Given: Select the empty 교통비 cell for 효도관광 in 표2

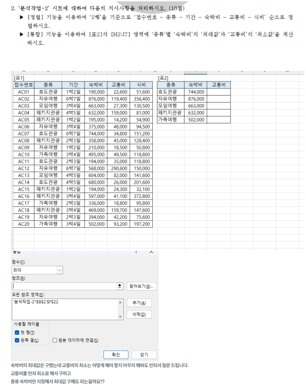Looking at the screenshot, I should click(x=218, y=92).
